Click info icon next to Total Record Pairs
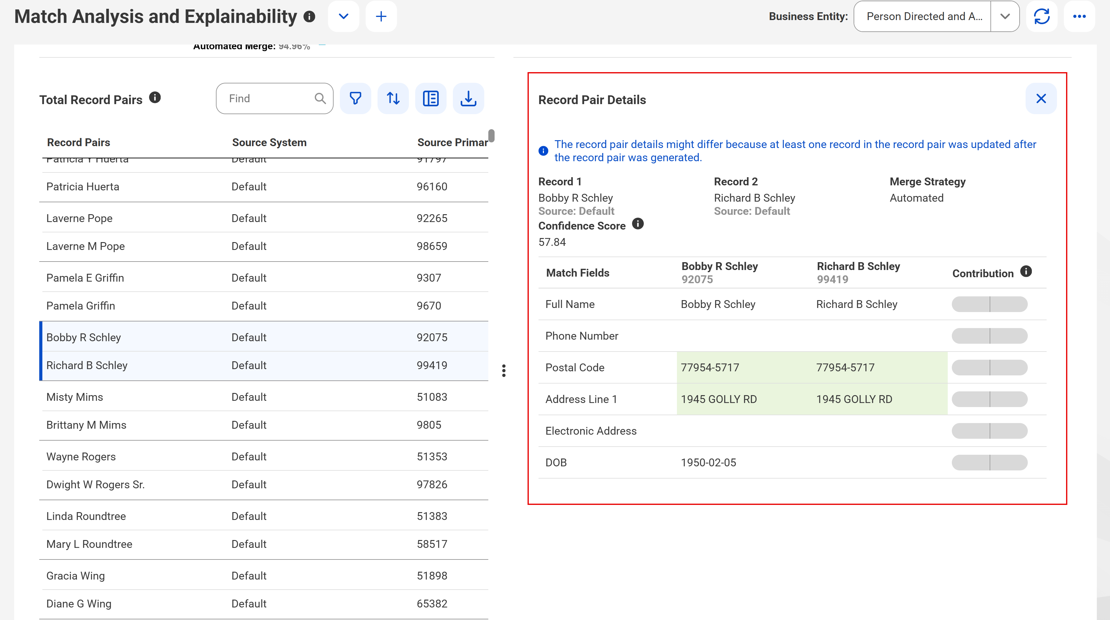This screenshot has width=1110, height=620. 155,98
